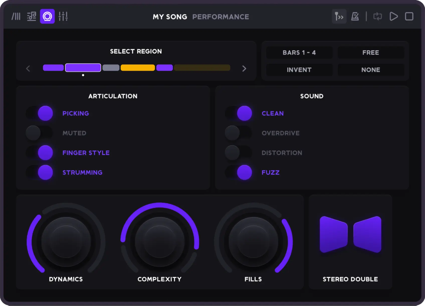Open the mixer faders icon

(x=63, y=17)
